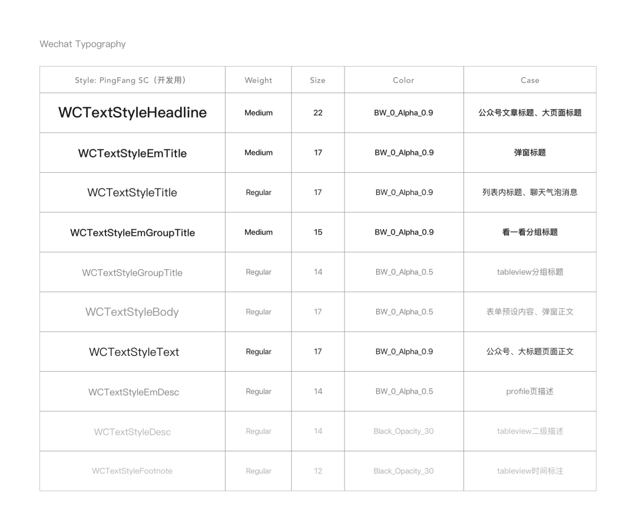The image size is (636, 528).
Task: Click Black_Opacity_30 in the Footnote row
Action: click(403, 471)
